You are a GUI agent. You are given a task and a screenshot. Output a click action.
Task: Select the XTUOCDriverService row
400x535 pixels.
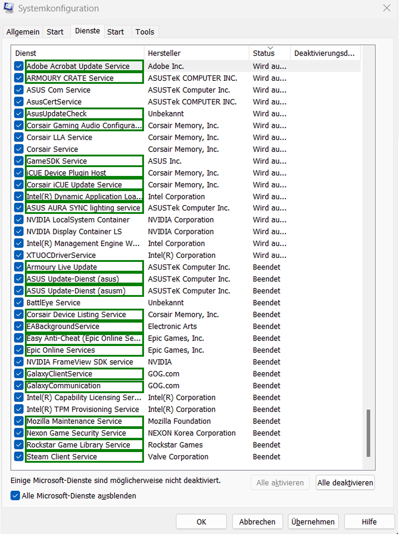pyautogui.click(x=186, y=255)
